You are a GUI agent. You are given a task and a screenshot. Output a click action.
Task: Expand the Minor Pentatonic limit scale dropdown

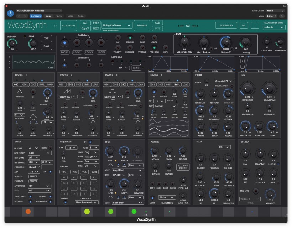pyautogui.click(x=87, y=202)
